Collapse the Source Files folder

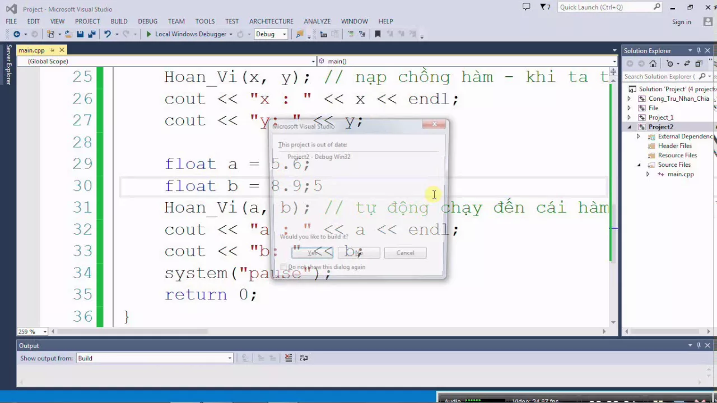pyautogui.click(x=638, y=165)
